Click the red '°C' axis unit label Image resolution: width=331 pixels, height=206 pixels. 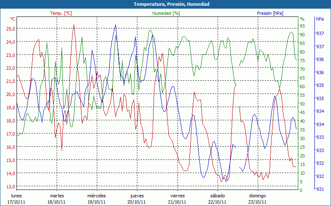[13, 19]
